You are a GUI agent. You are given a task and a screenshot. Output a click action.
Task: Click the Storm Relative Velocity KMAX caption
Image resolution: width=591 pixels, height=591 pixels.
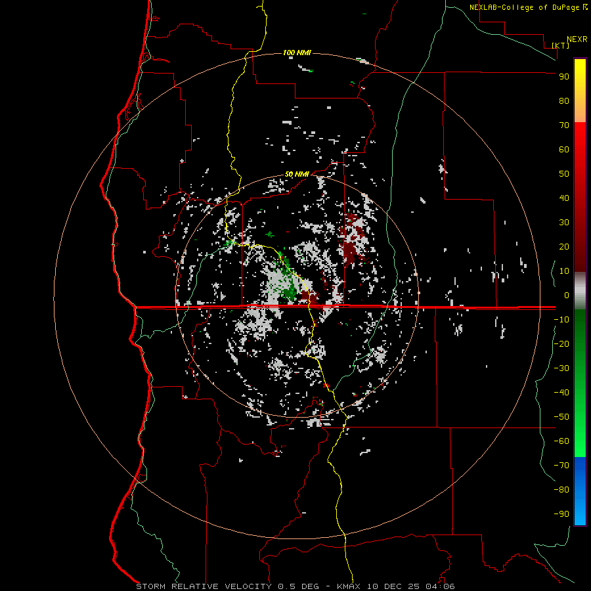[295, 586]
